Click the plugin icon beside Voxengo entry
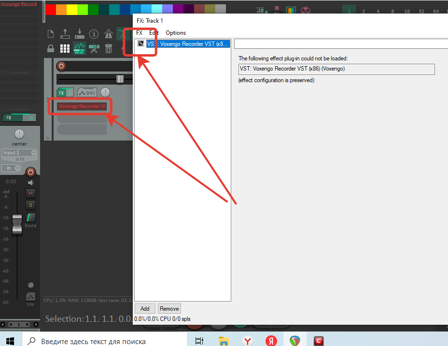The width and height of the screenshot is (448, 346). pyautogui.click(x=141, y=43)
